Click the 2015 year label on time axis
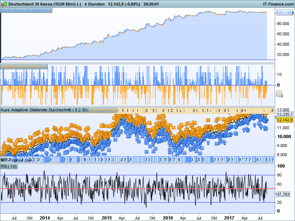This screenshot has width=295, height=221. click(107, 218)
